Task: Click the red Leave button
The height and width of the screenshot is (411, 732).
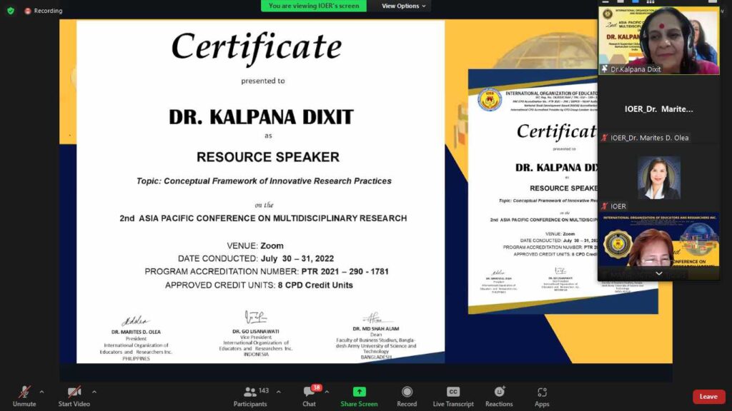Action: pos(708,397)
